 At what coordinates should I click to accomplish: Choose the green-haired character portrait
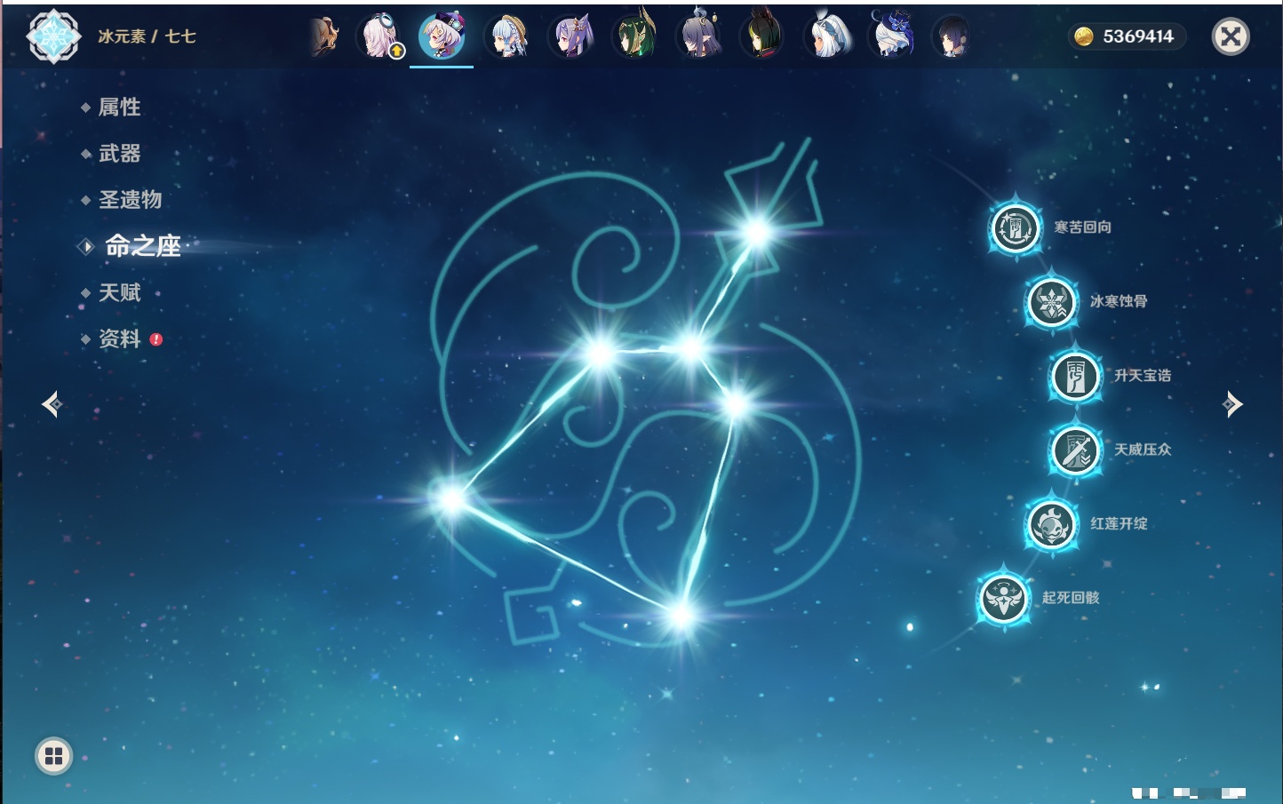635,37
